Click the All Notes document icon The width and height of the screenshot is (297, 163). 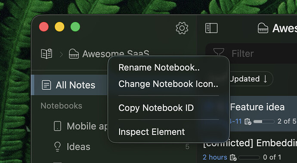pyautogui.click(x=46, y=85)
